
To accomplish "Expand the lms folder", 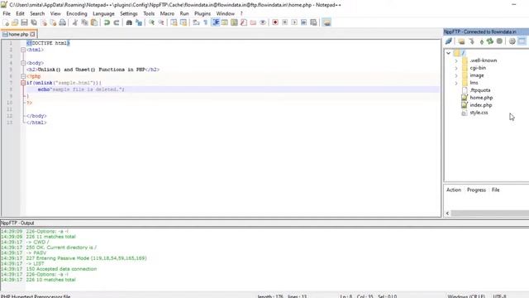I will pyautogui.click(x=456, y=83).
